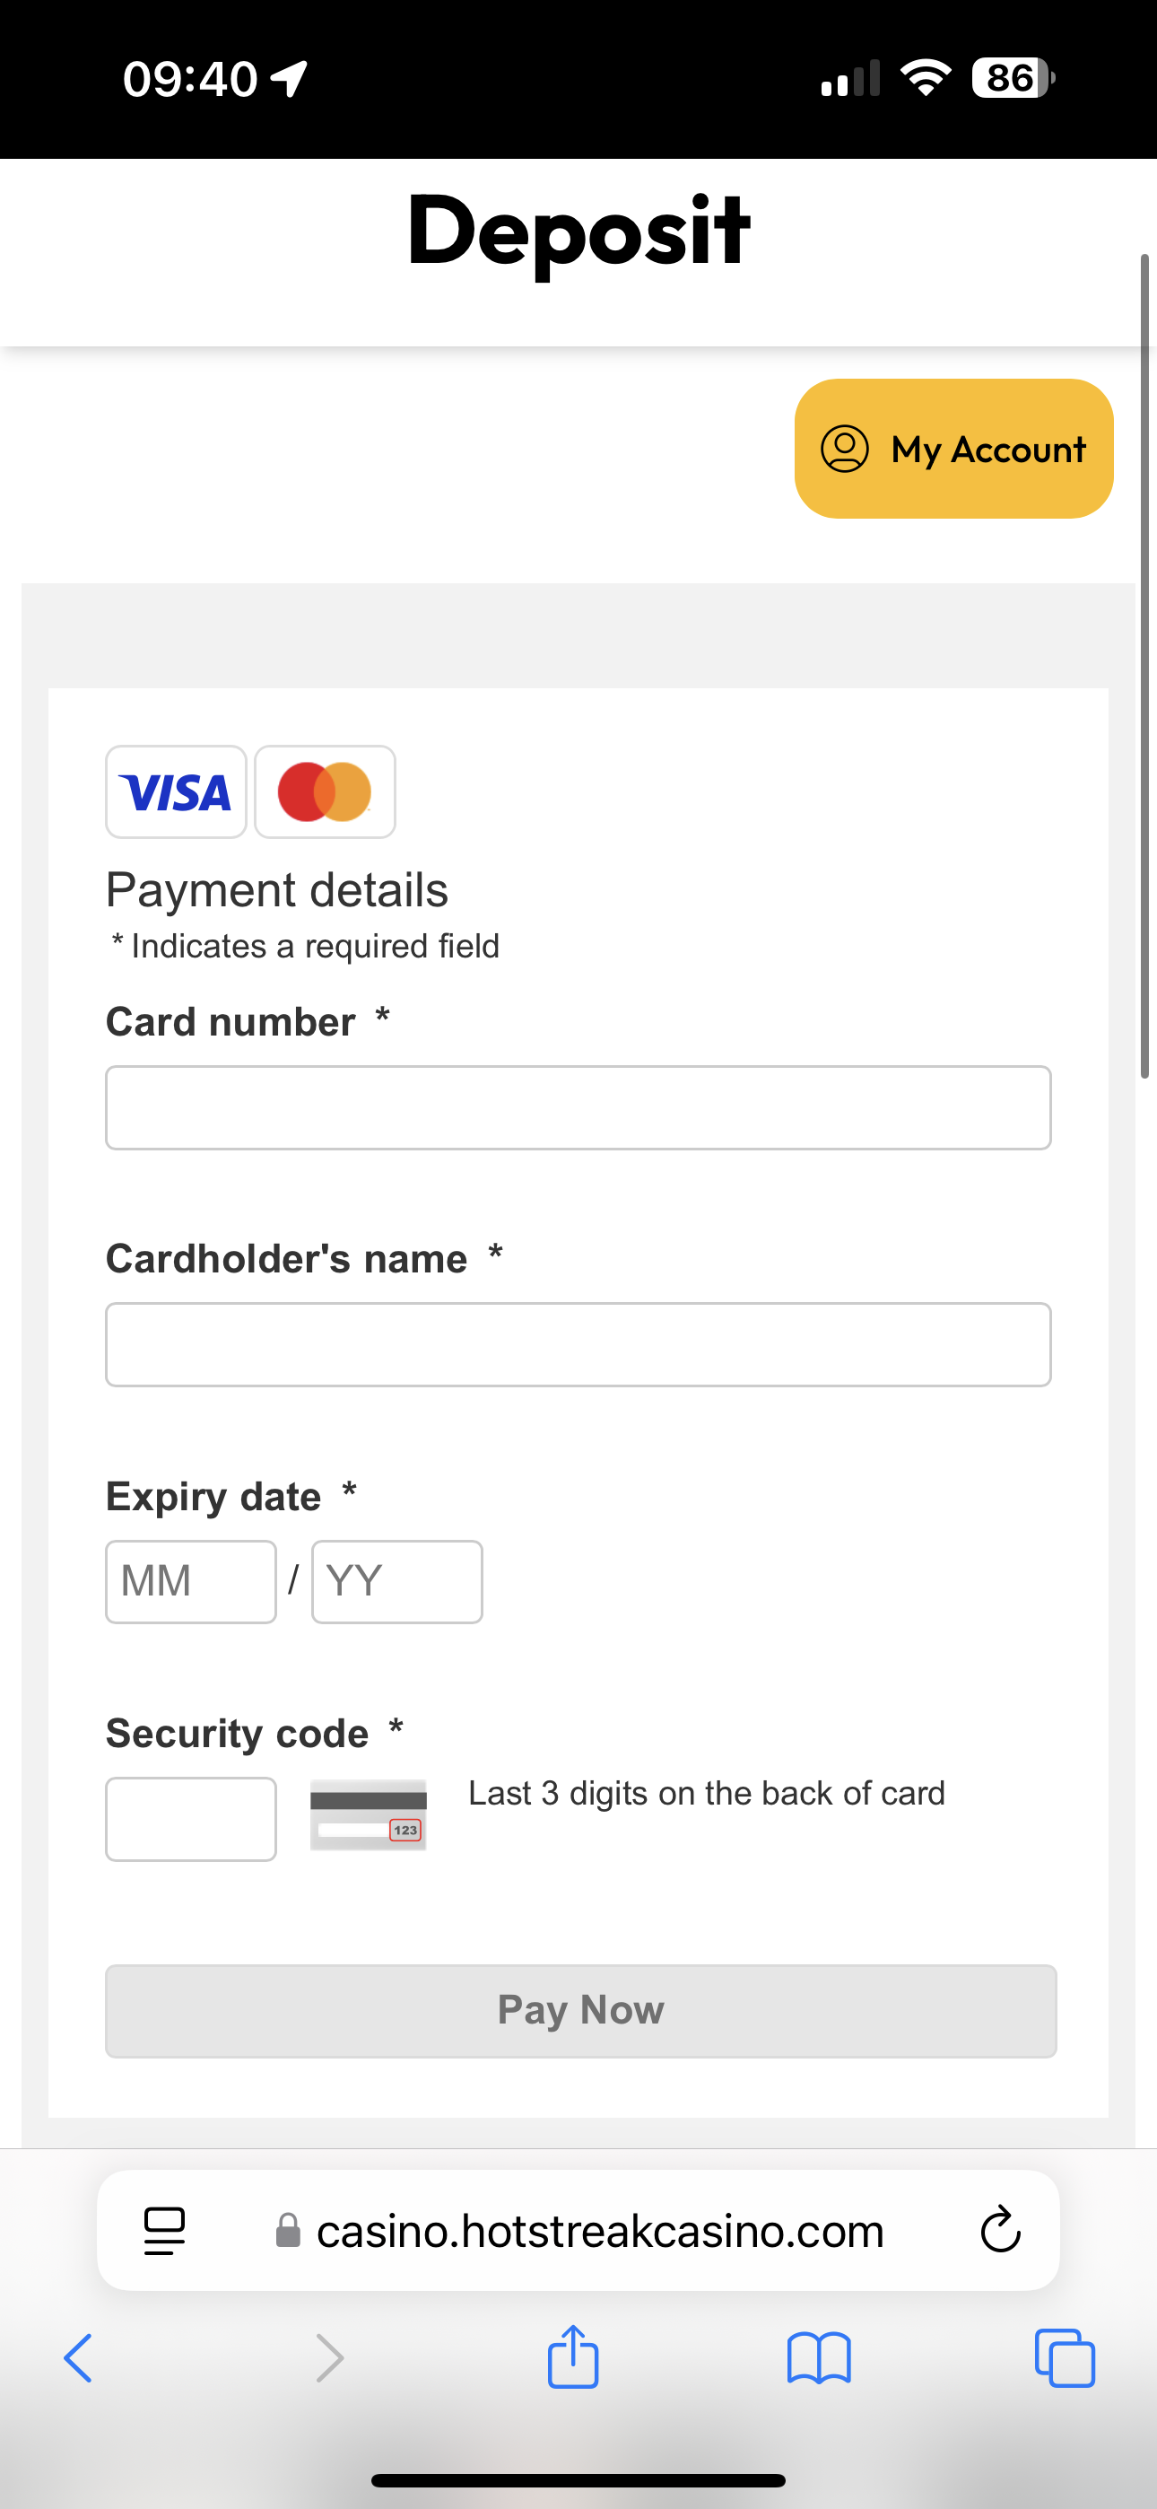Focus the Card number field
The height and width of the screenshot is (2509, 1157).
578,1107
